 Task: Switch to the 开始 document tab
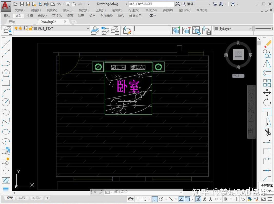pyautogui.click(x=12, y=22)
